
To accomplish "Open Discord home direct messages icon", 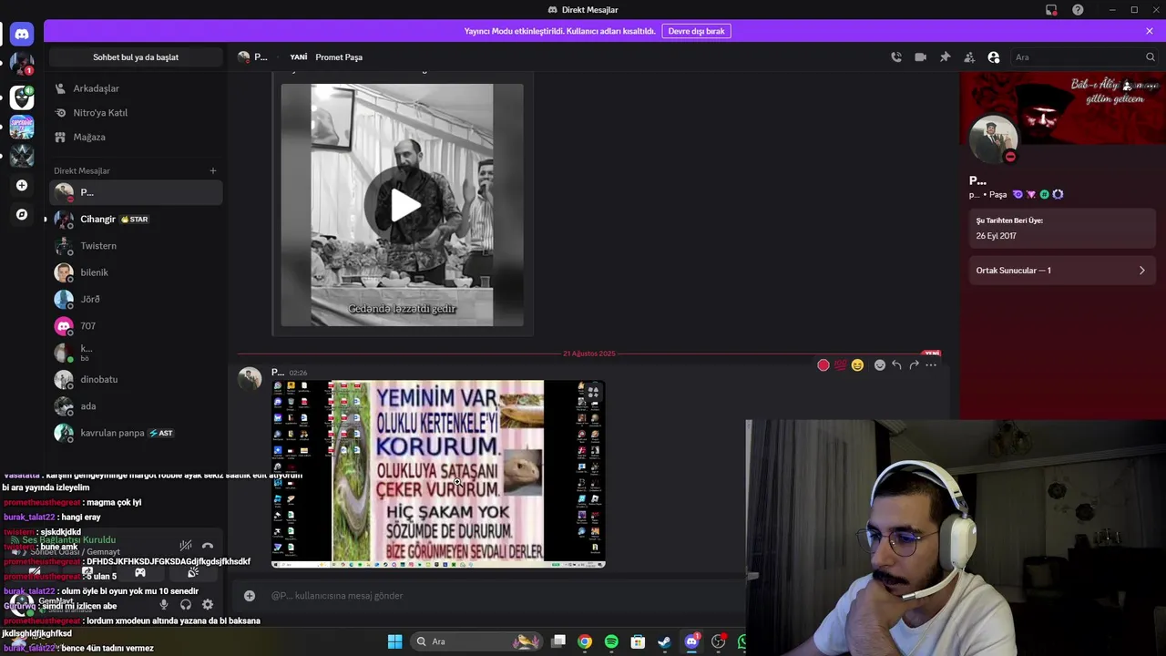I will click(x=22, y=34).
